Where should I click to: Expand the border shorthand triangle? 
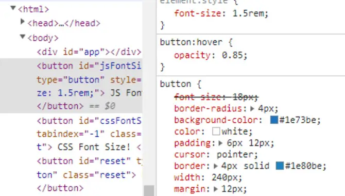pos(216,166)
